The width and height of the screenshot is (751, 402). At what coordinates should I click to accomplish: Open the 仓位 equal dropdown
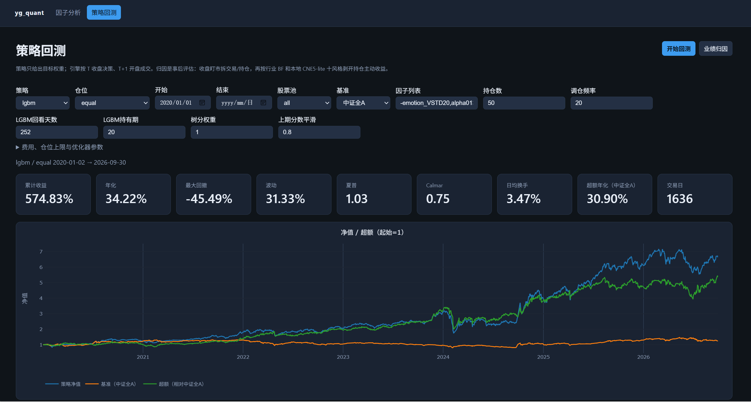(112, 103)
